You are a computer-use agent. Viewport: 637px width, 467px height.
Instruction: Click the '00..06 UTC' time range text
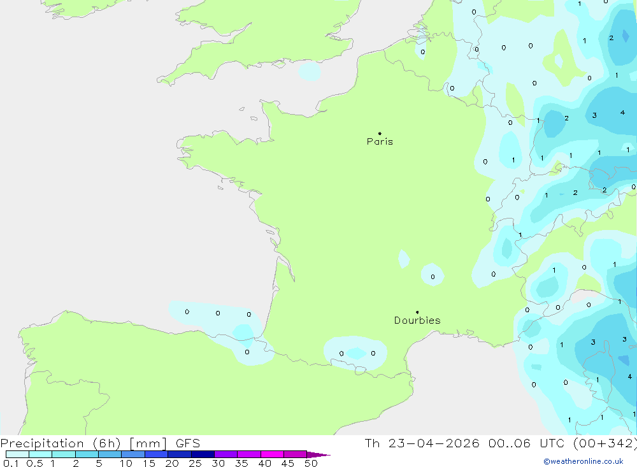[526, 443]
